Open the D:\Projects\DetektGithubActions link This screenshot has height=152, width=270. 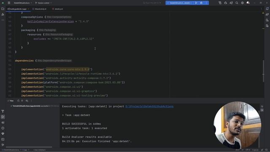149,106
